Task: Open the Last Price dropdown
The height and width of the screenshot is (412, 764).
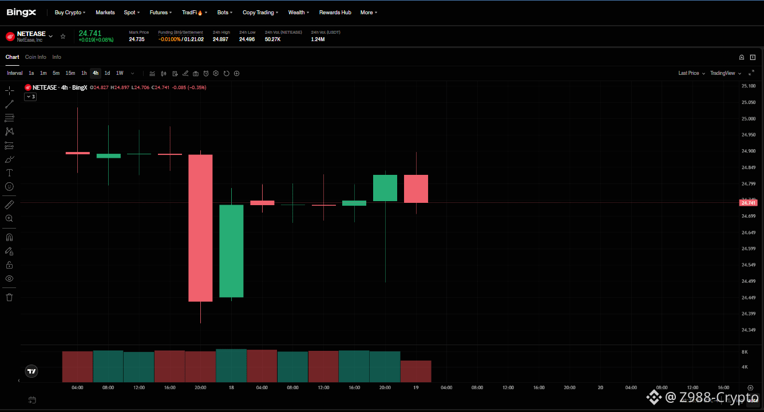Action: pyautogui.click(x=691, y=73)
